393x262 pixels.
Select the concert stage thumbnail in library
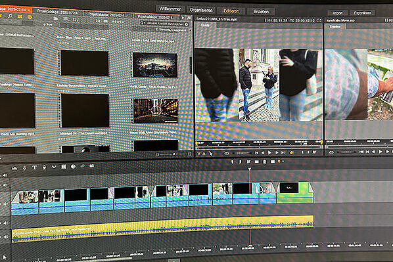click(x=155, y=64)
